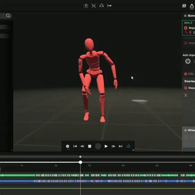
Task: Click red actor circle in take-2
Action: [186, 28]
